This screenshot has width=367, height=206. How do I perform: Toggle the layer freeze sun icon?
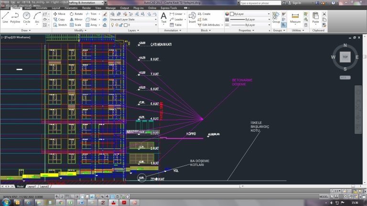pyautogui.click(x=117, y=25)
